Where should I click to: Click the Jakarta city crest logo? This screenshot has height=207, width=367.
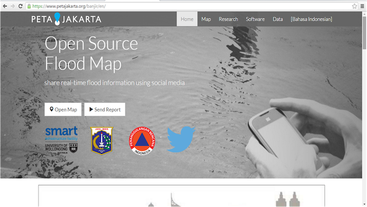coord(101,141)
